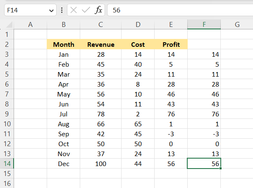
Task: Click the Insert Function fx icon
Action: (98, 10)
